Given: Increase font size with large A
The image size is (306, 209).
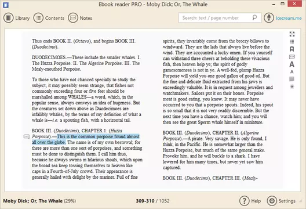Looking at the screenshot, I should (292, 64).
